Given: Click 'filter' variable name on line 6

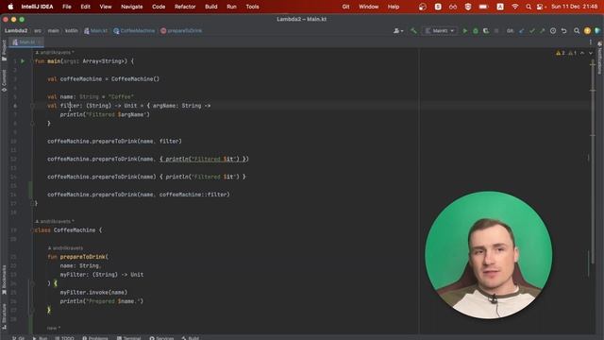Looking at the screenshot, I should (70, 106).
